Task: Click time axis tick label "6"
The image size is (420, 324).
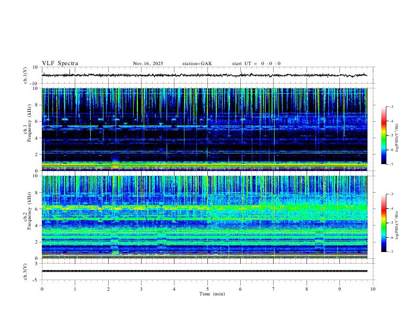Action: pos(241,289)
